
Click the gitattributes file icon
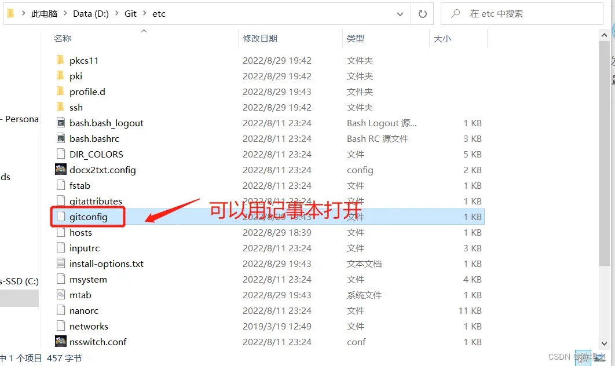pyautogui.click(x=61, y=201)
